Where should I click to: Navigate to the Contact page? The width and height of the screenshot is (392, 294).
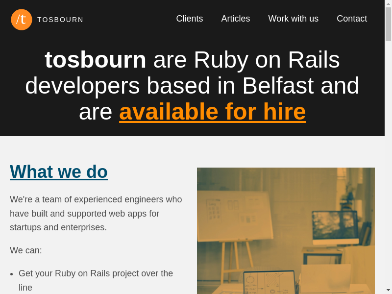click(351, 19)
